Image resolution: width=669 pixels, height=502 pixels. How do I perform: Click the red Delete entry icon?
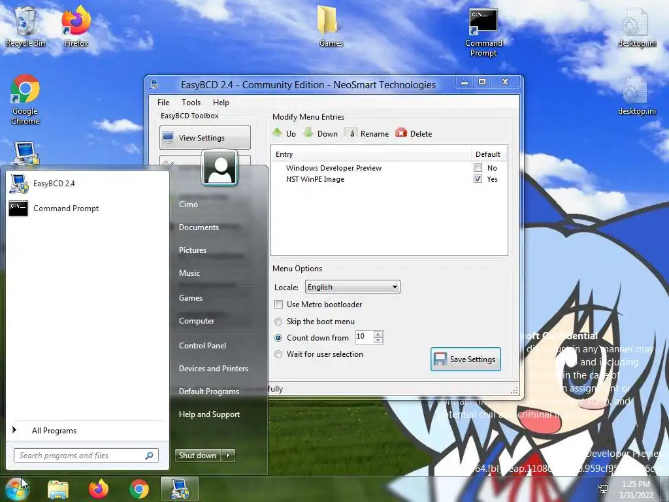(x=401, y=133)
